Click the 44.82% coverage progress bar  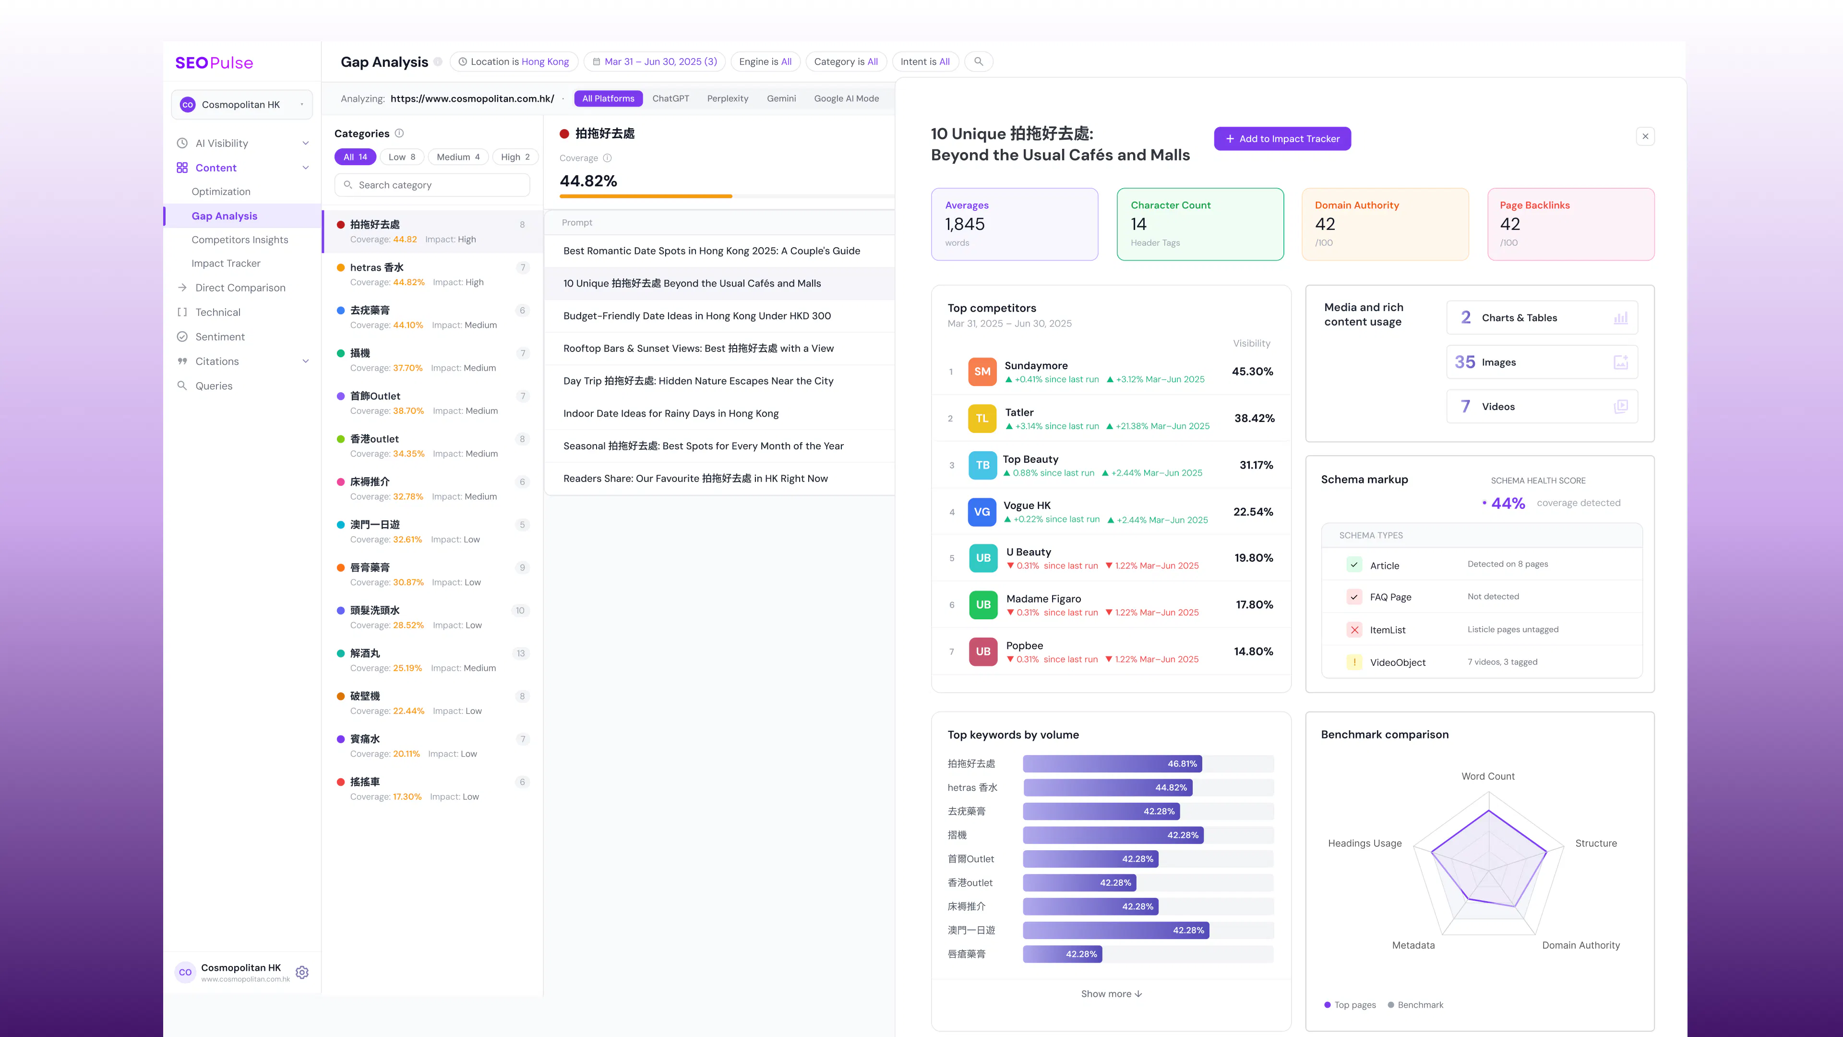(727, 196)
